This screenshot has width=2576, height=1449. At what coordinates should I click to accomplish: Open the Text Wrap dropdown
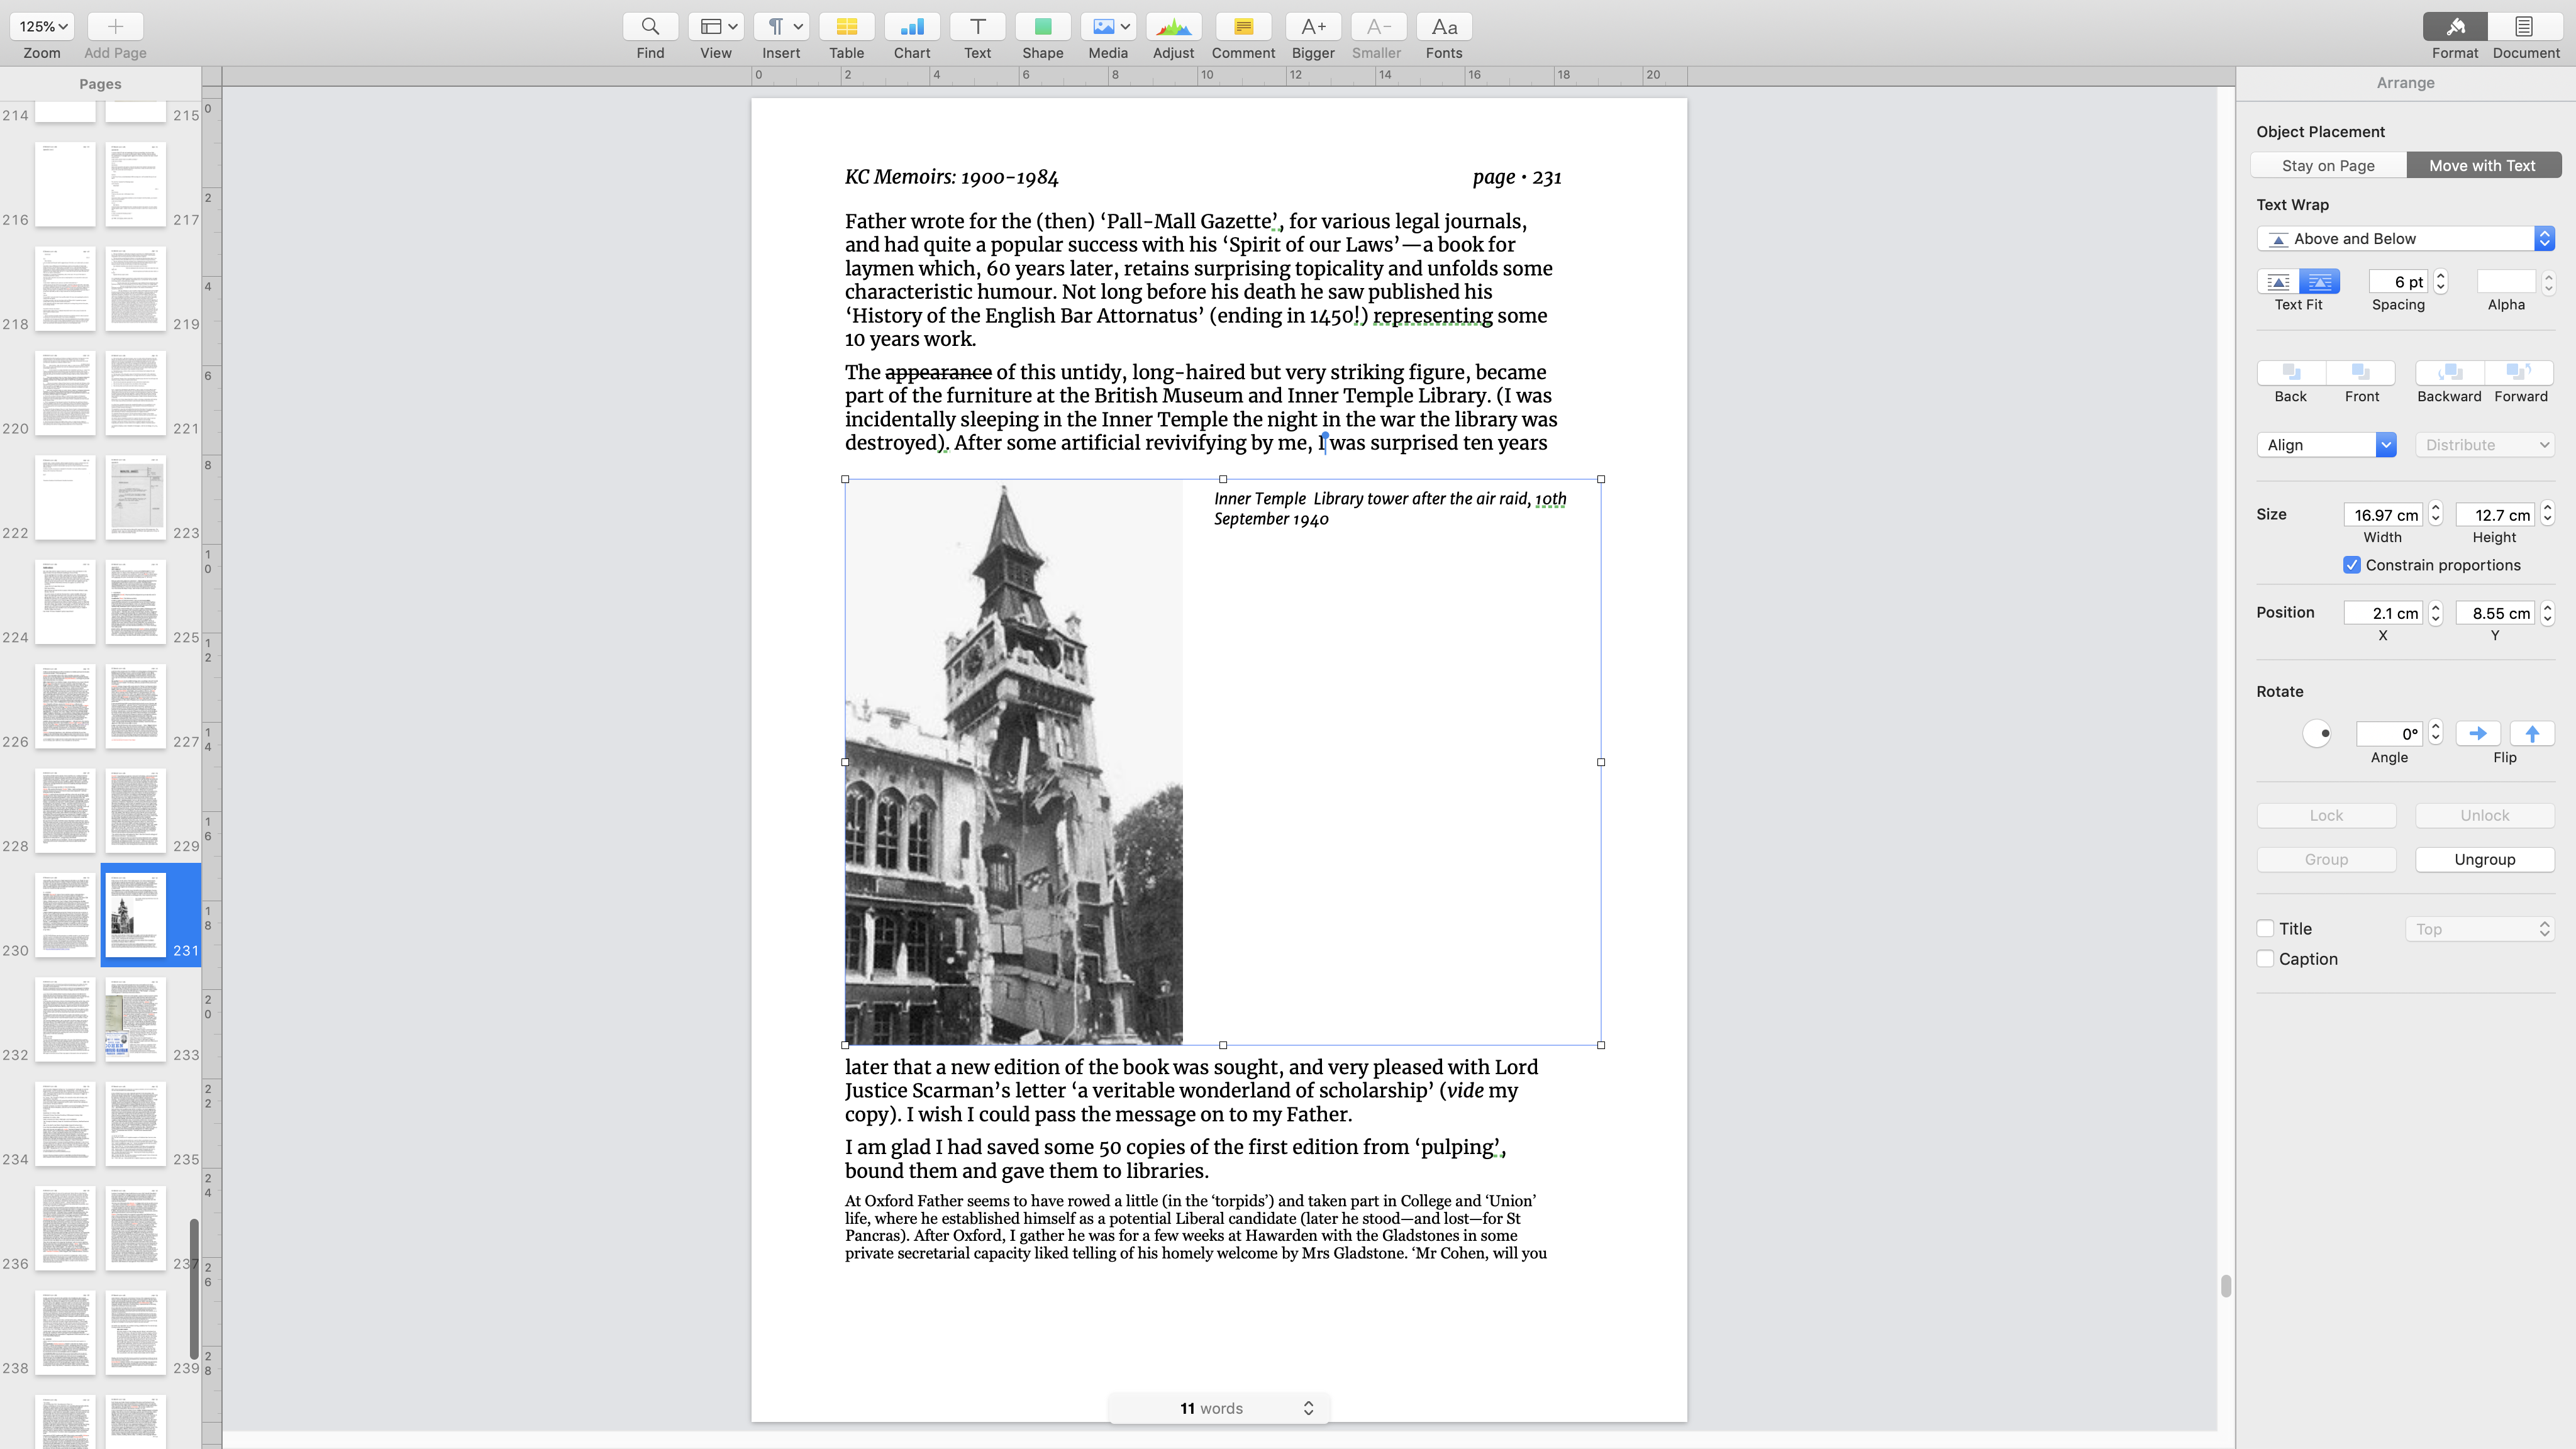[2405, 238]
